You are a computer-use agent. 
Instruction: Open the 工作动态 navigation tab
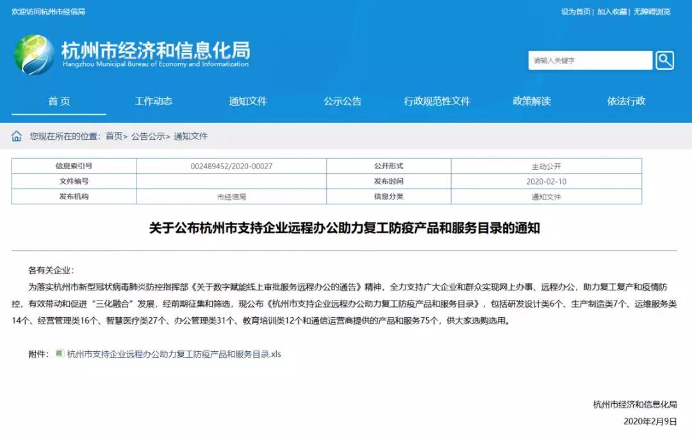click(153, 101)
